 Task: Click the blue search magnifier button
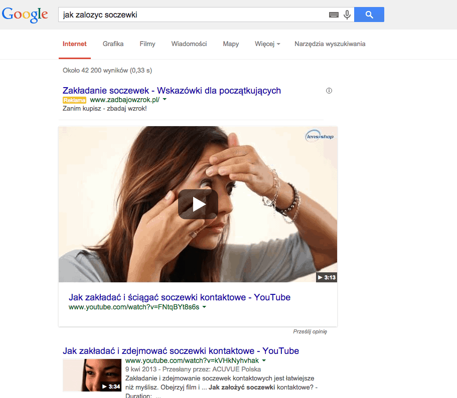click(x=369, y=15)
